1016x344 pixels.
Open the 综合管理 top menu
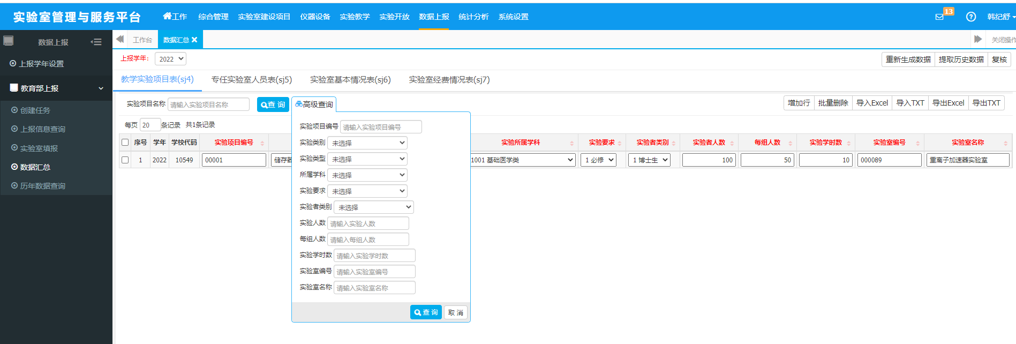213,17
